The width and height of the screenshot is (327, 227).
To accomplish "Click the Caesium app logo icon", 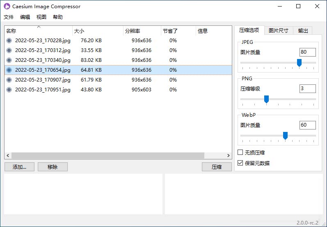I will click(7, 6).
